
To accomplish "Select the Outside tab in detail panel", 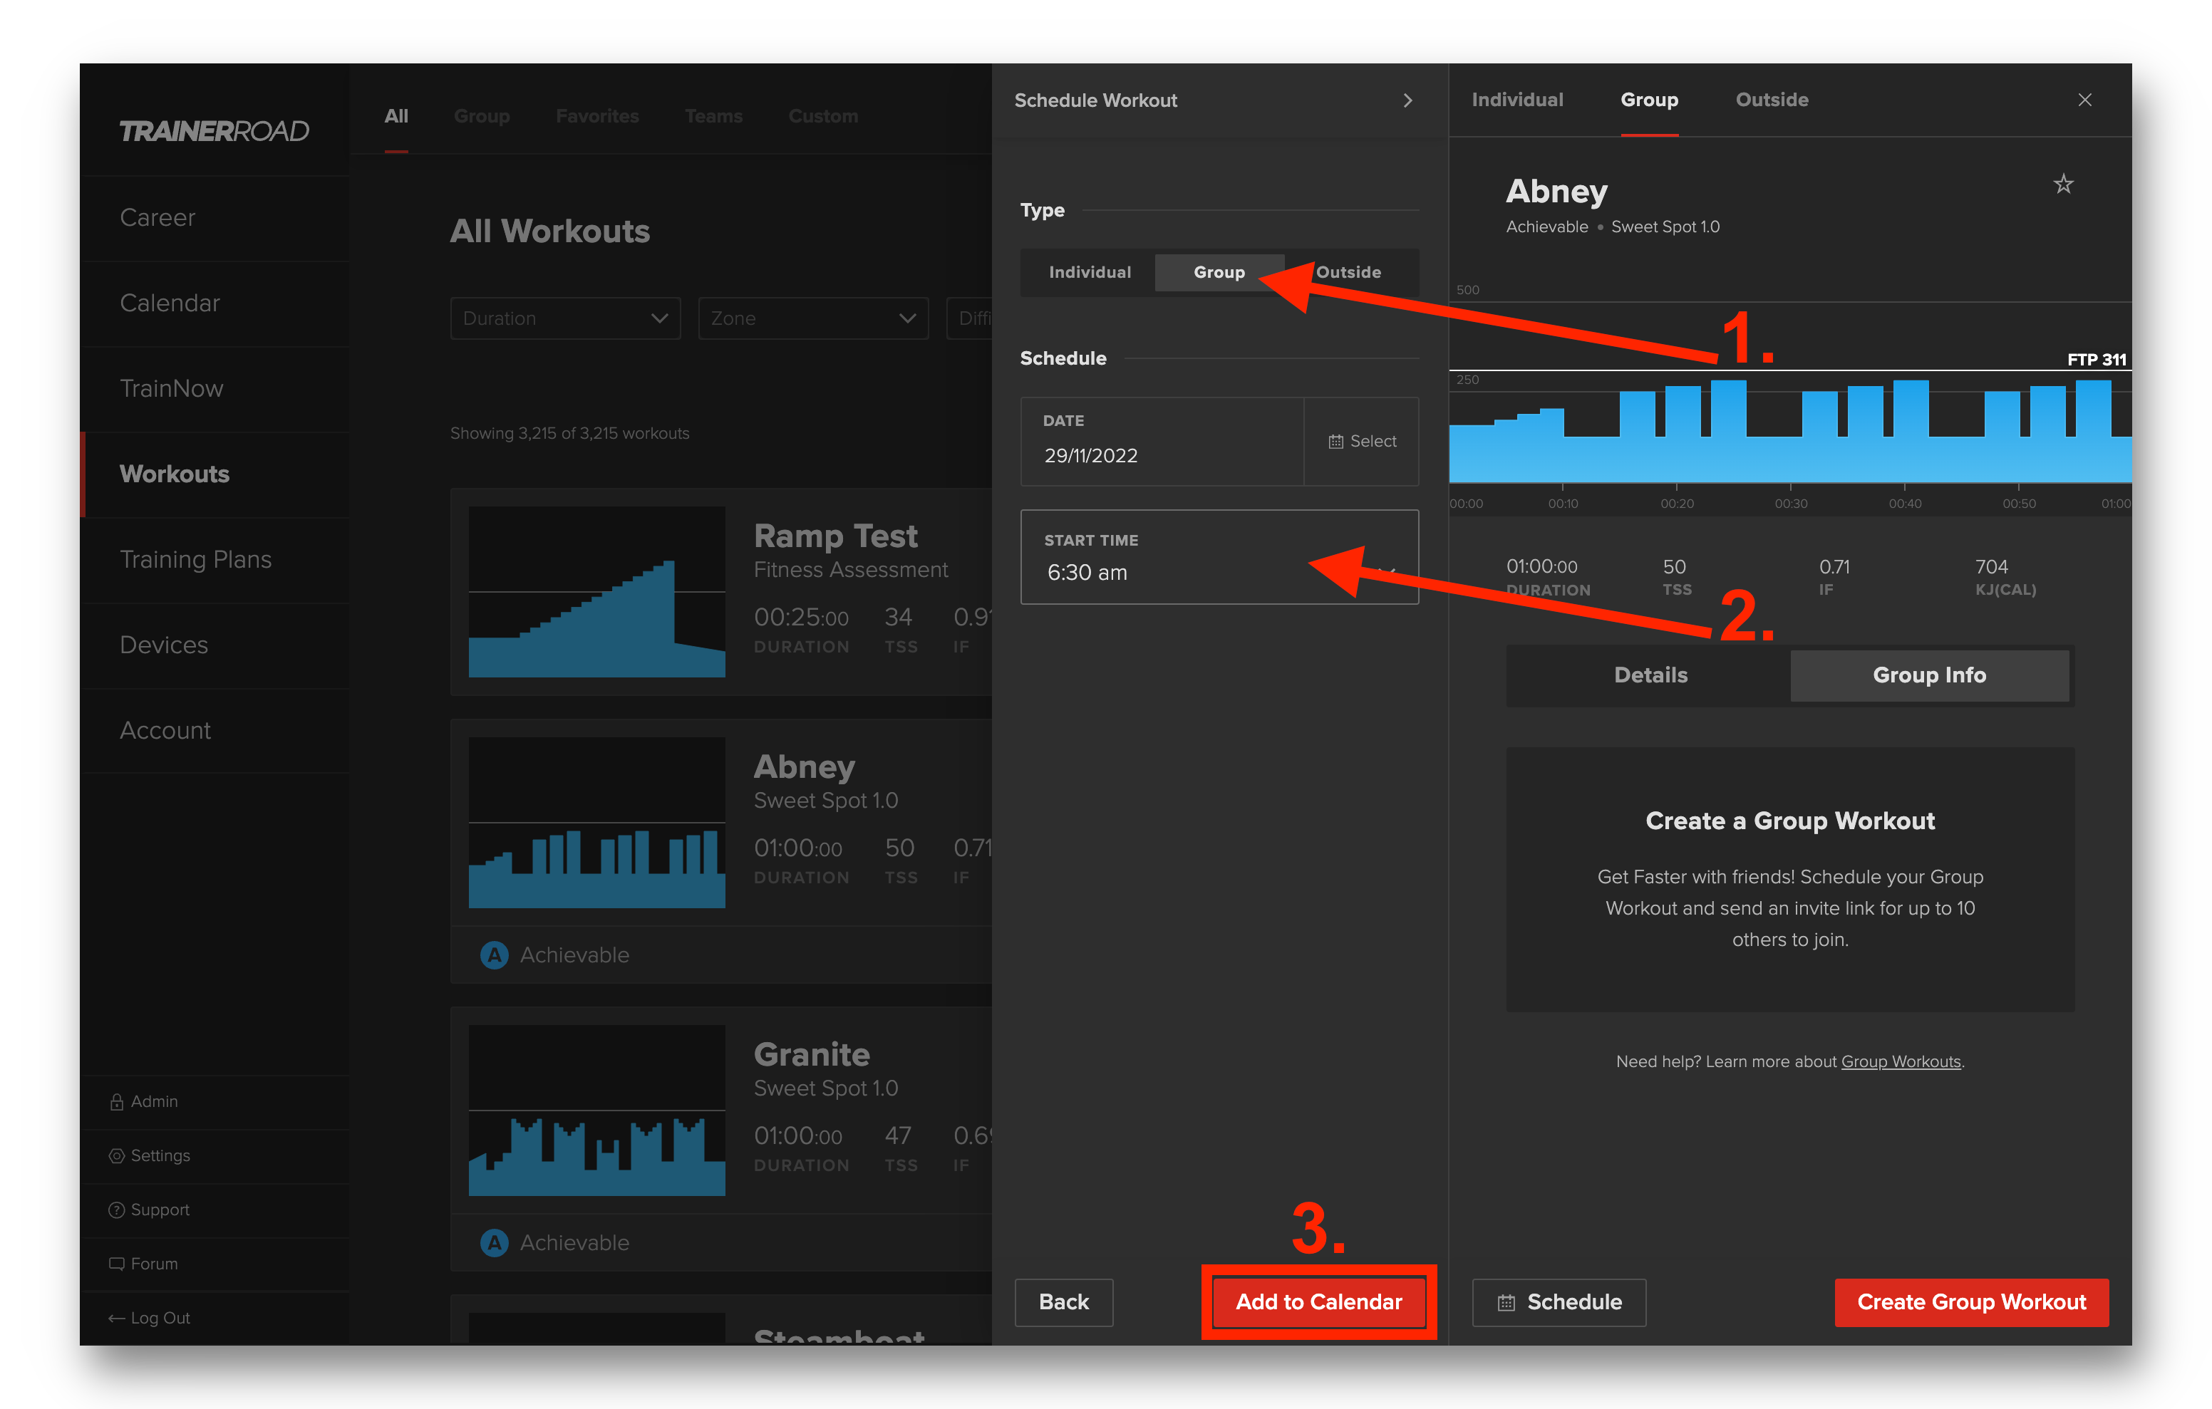I will point(1771,100).
